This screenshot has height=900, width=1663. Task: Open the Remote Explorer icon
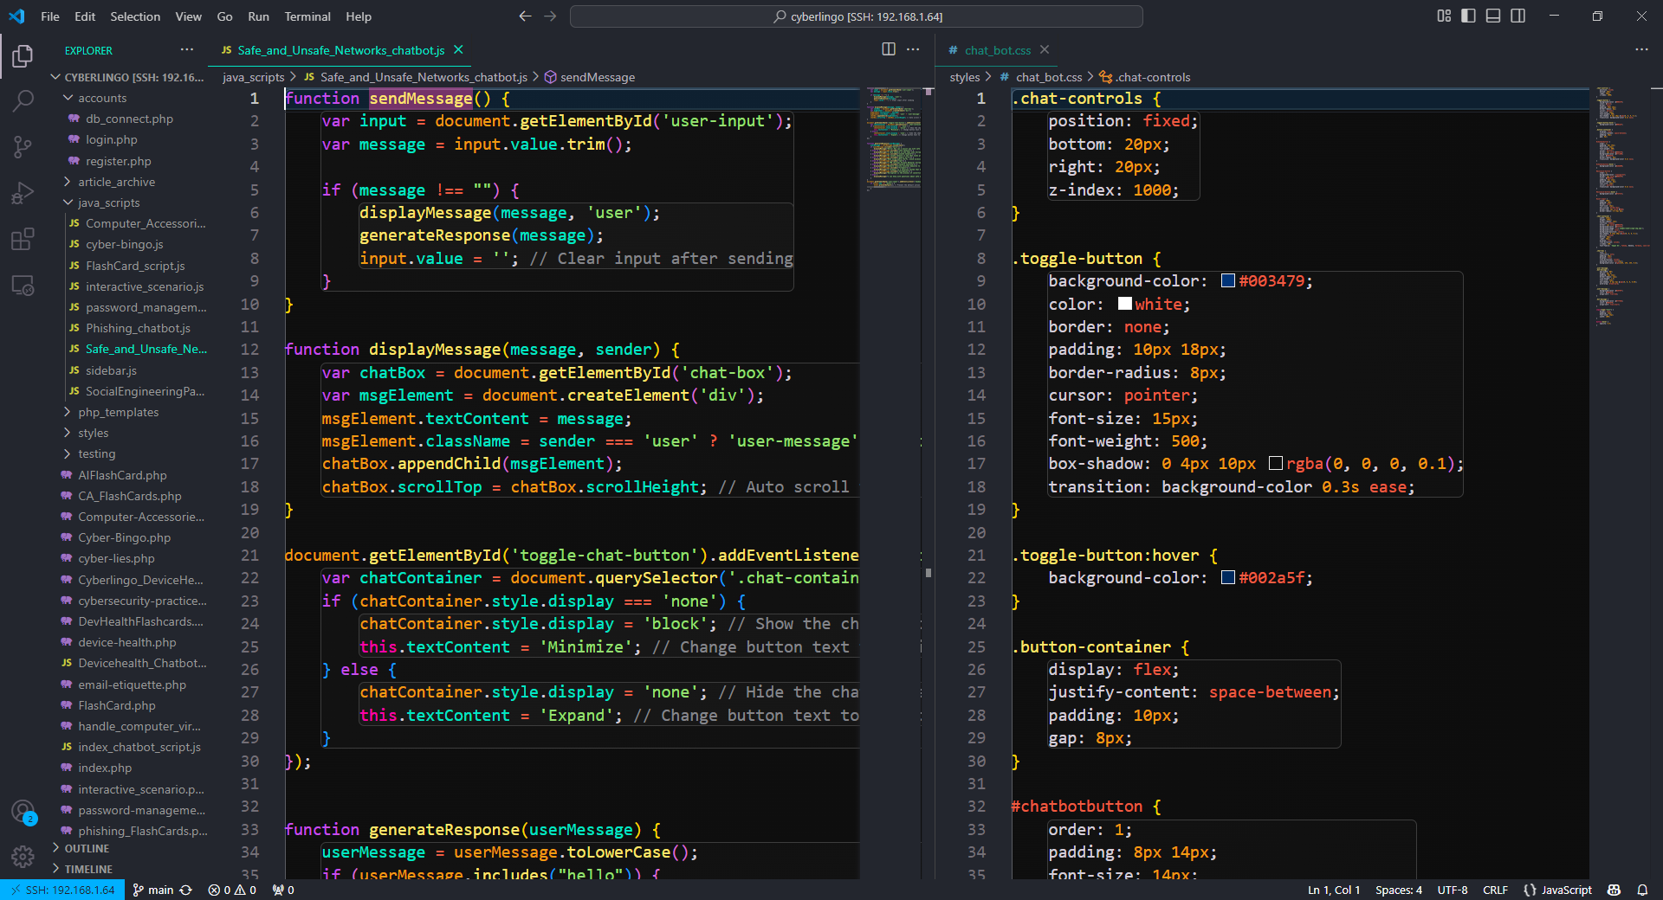click(23, 285)
